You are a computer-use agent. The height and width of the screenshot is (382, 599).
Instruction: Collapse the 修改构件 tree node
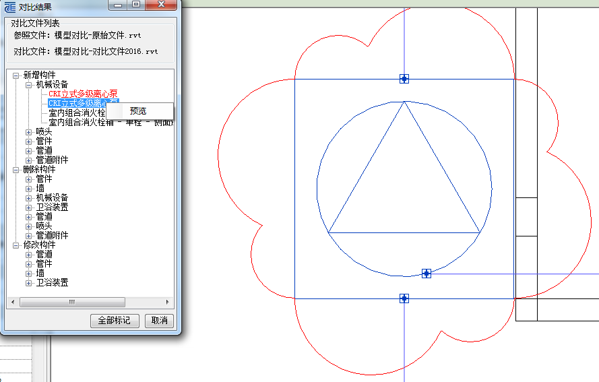[15, 245]
